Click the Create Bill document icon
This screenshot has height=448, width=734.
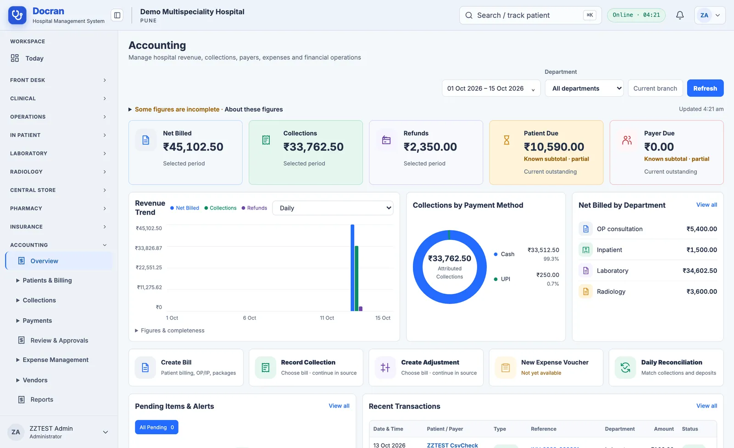[145, 368]
